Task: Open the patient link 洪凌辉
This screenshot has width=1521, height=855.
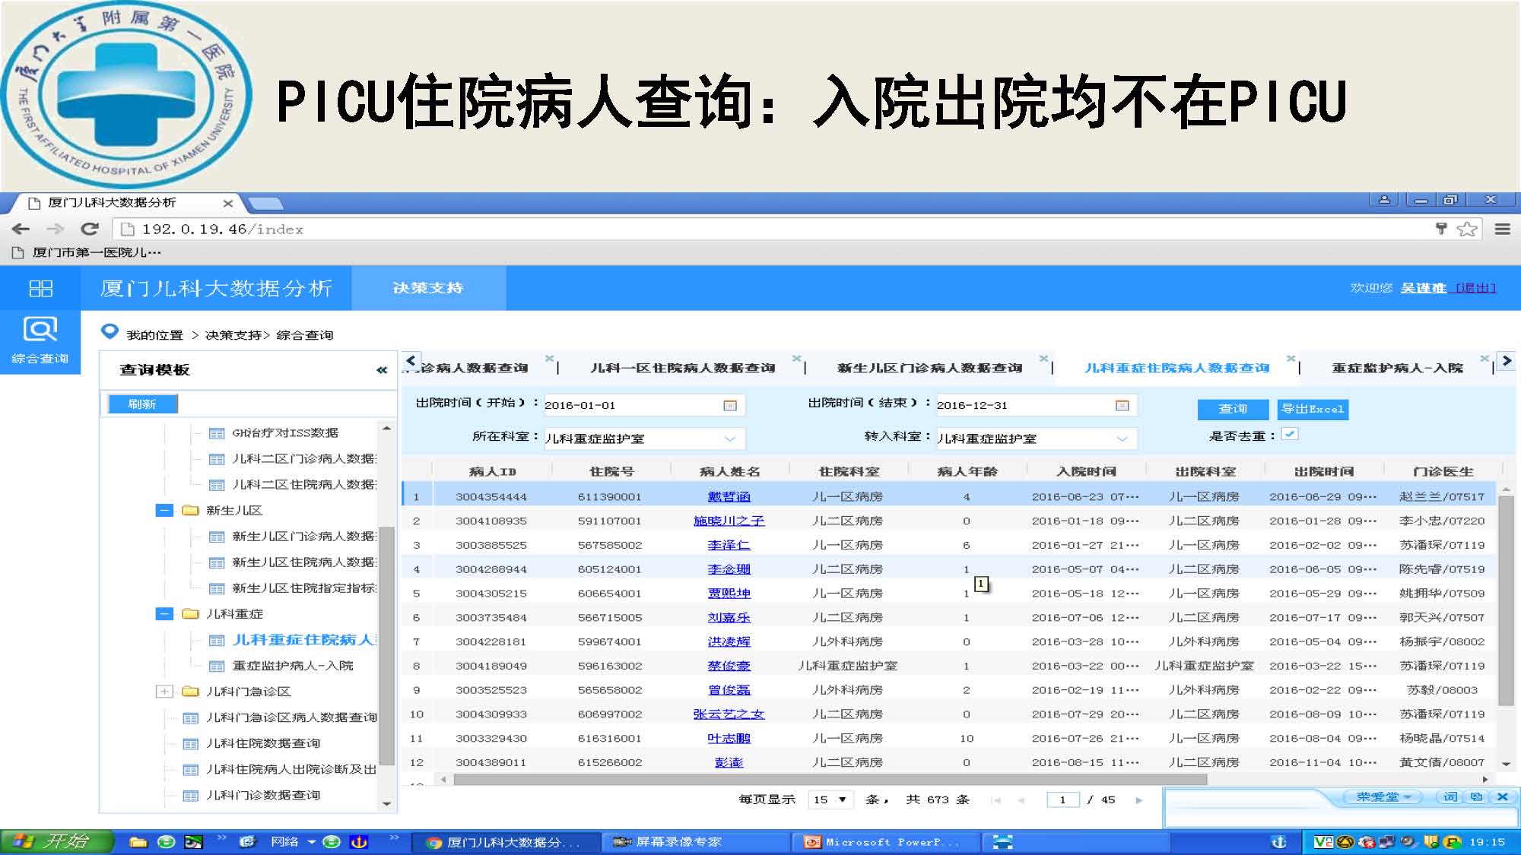Action: [729, 642]
